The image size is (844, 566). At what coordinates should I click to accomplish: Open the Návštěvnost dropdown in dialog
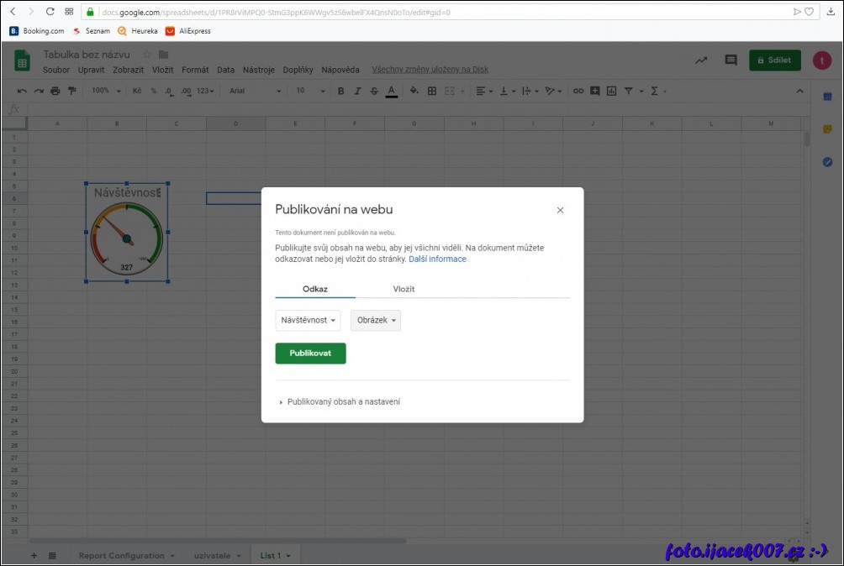point(309,321)
